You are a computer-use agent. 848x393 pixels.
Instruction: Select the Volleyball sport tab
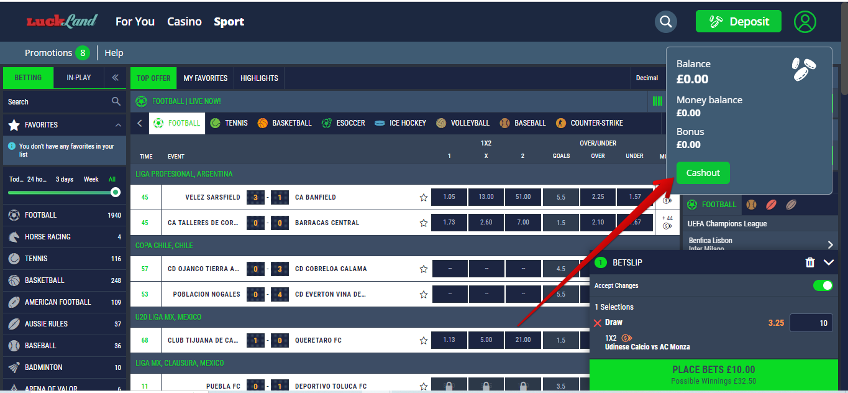click(463, 123)
